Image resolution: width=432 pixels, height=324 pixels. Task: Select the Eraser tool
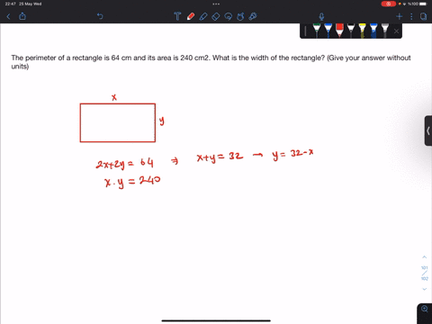tap(216, 16)
